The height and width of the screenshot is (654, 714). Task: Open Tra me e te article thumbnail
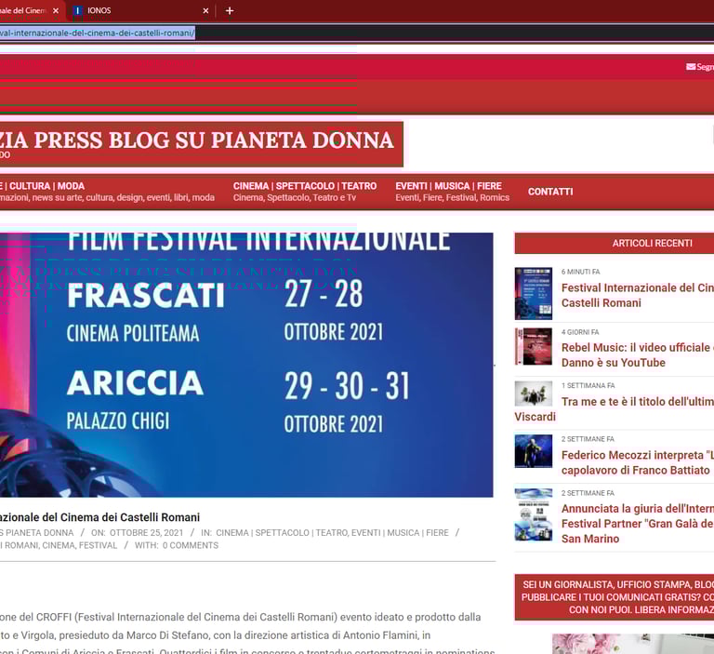(x=534, y=394)
